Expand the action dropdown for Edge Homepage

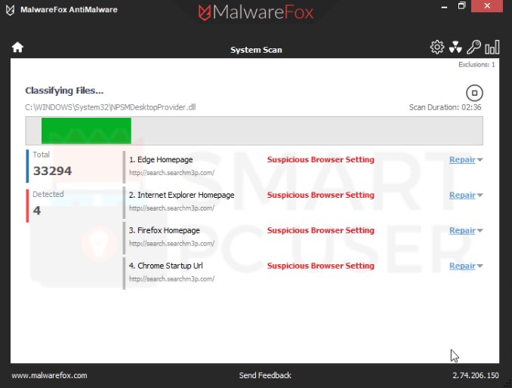480,160
